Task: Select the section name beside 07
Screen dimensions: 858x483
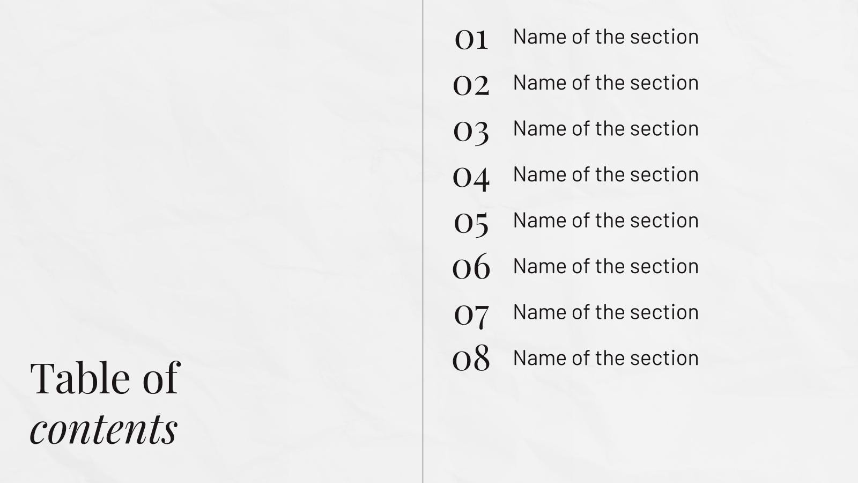Action: (x=605, y=312)
